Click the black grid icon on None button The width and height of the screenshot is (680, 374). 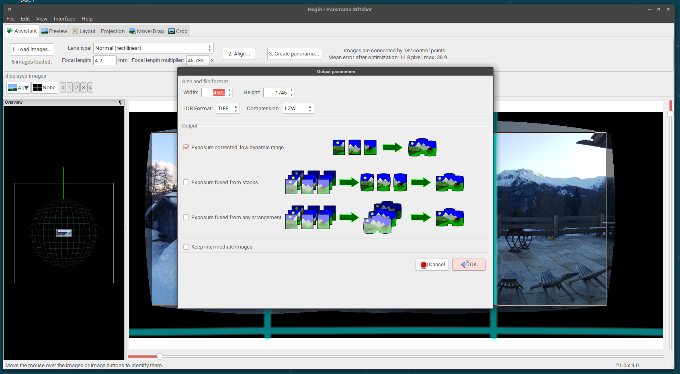coord(37,88)
